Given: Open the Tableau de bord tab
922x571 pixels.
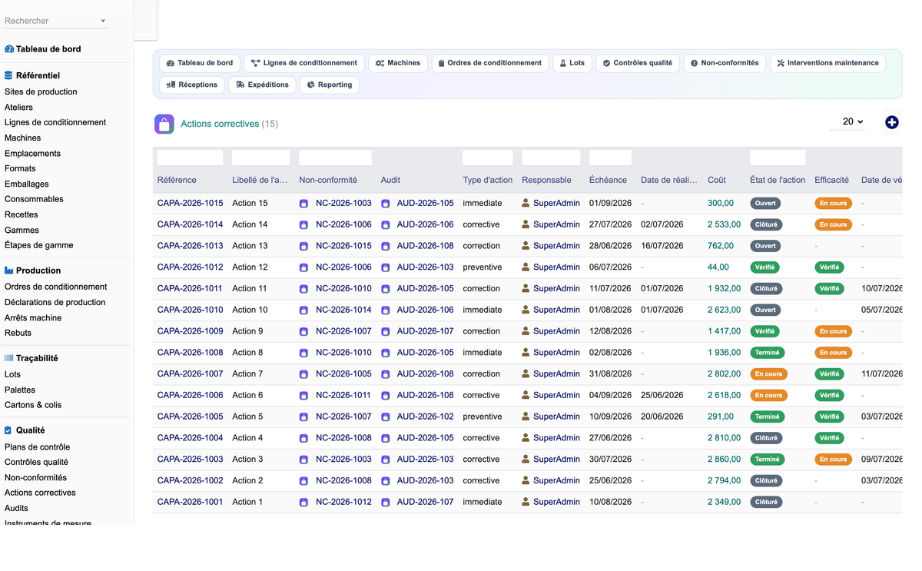Looking at the screenshot, I should click(200, 63).
